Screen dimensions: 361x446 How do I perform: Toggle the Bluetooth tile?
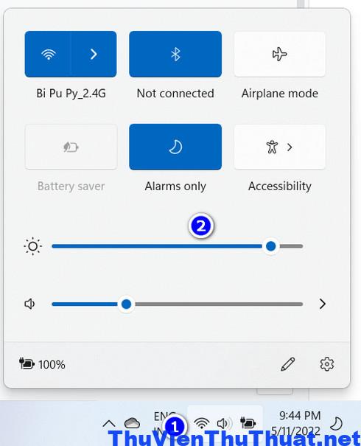coord(175,54)
